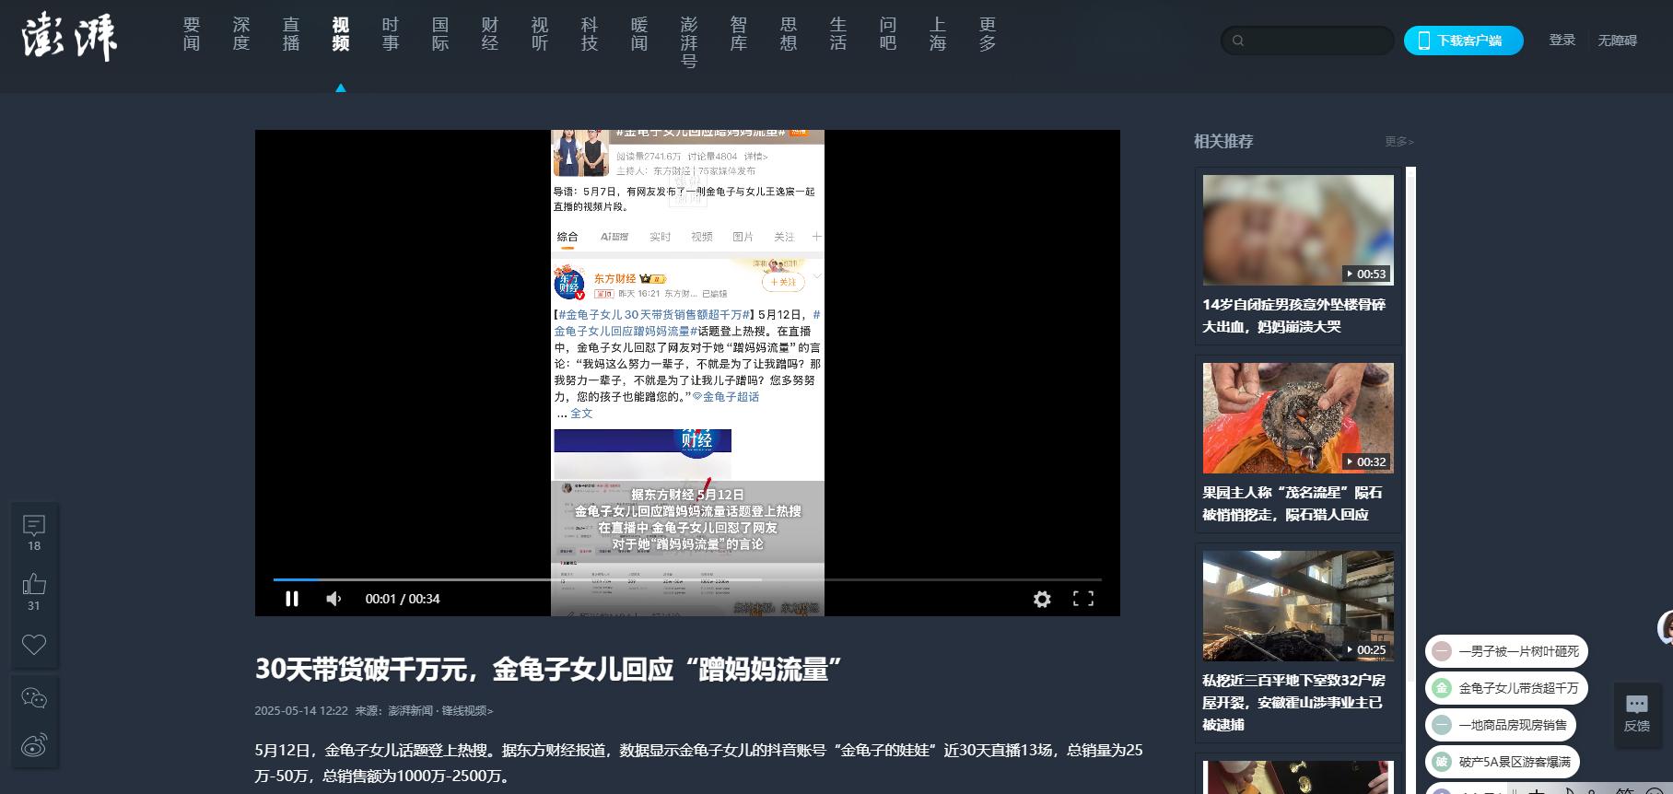Click the 相关推荐 section heading
Viewport: 1673px width, 794px height.
tap(1223, 141)
